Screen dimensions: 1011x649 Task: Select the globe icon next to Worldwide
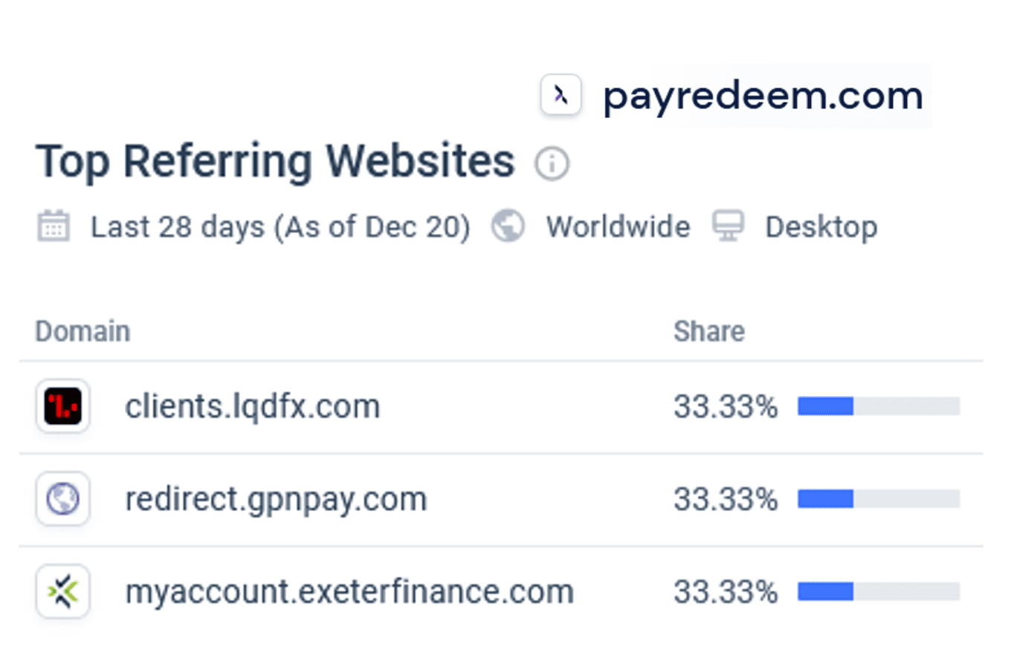(509, 226)
